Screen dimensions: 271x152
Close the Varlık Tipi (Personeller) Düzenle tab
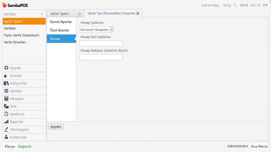pos(138,13)
